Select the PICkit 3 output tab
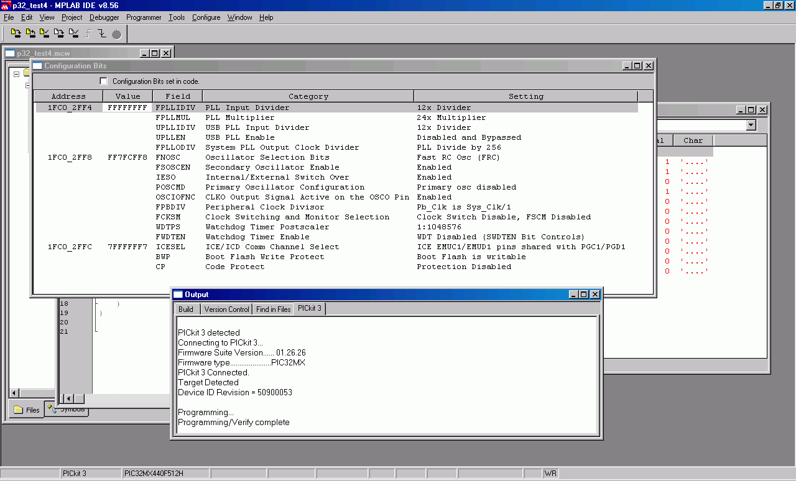 coord(309,308)
